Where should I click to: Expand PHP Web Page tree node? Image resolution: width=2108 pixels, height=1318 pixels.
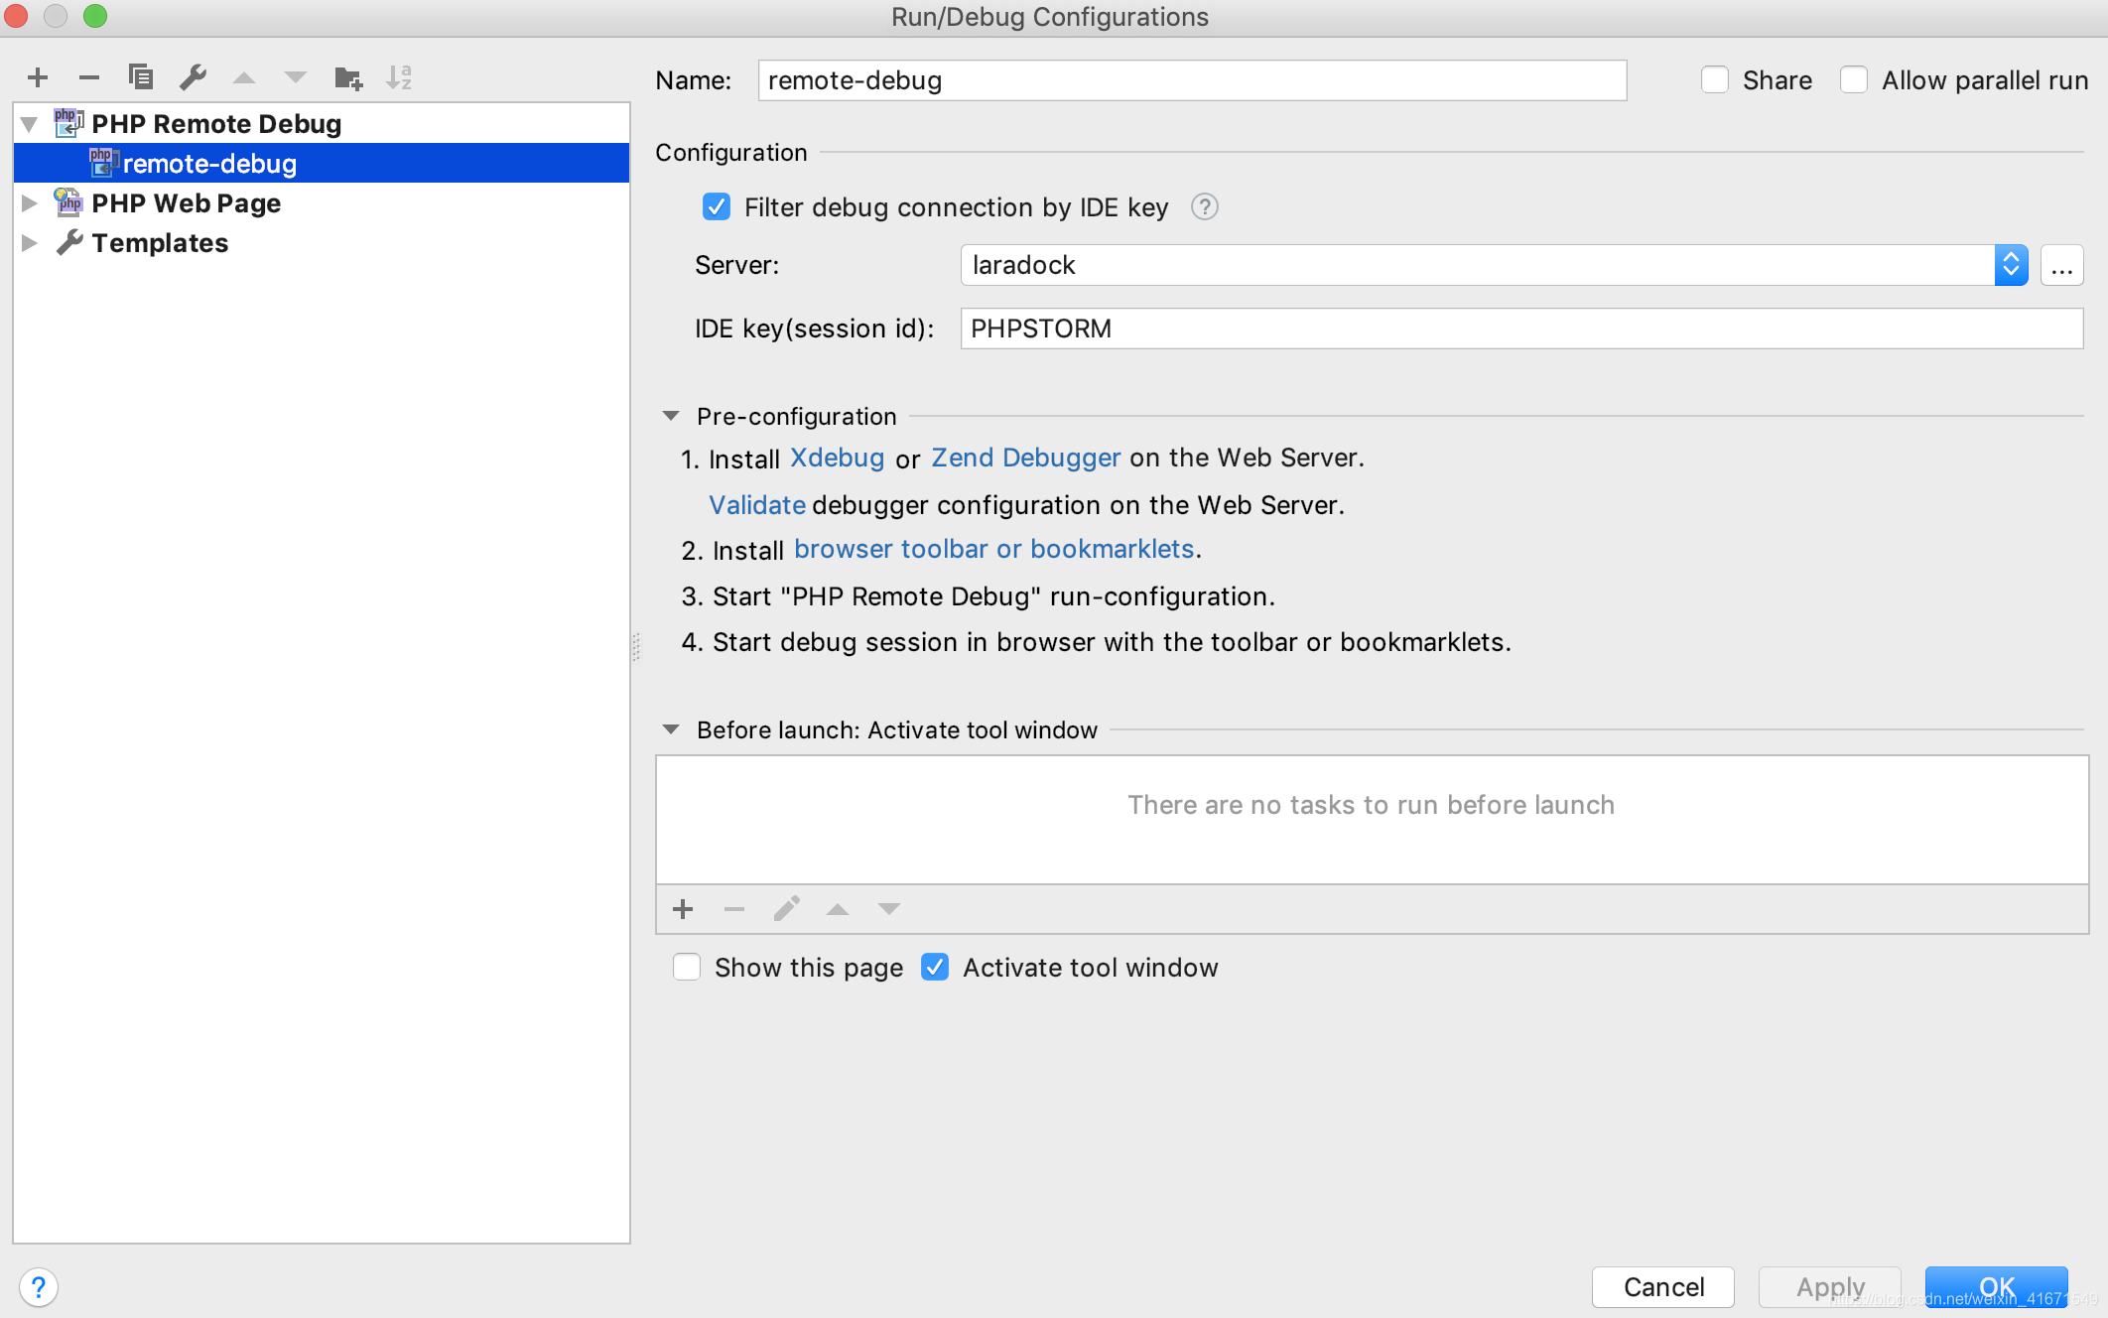pyautogui.click(x=30, y=203)
